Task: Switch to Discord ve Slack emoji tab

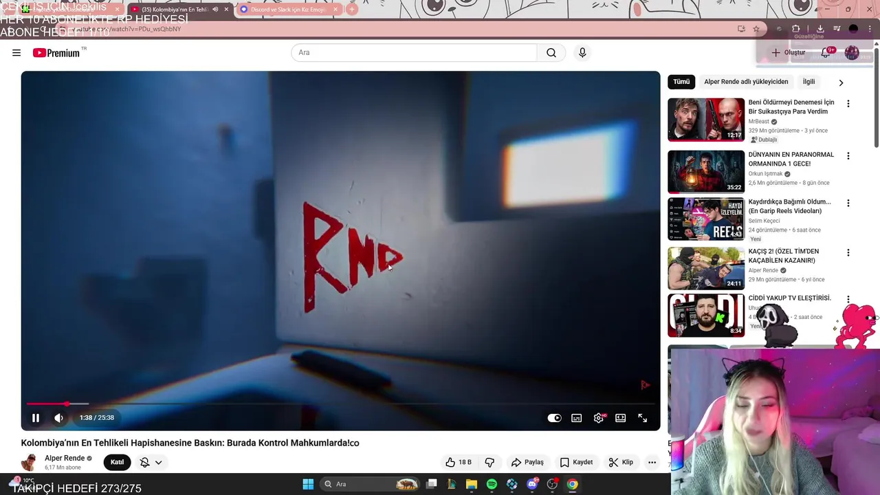Action: tap(288, 10)
